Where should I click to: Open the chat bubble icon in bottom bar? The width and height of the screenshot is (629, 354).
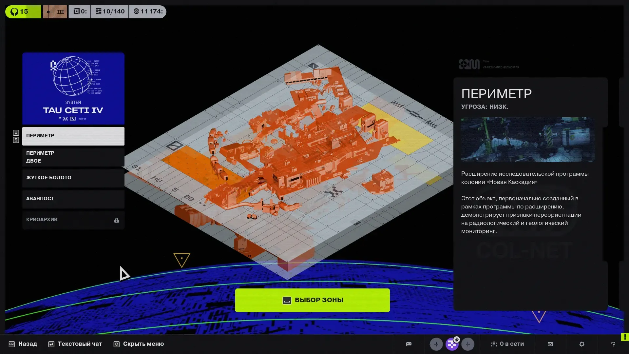click(409, 344)
